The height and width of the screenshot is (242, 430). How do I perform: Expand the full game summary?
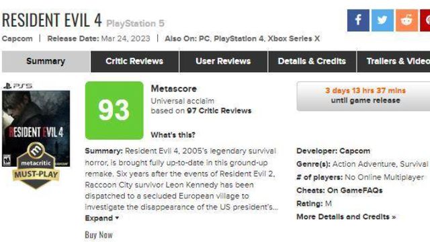(x=101, y=218)
